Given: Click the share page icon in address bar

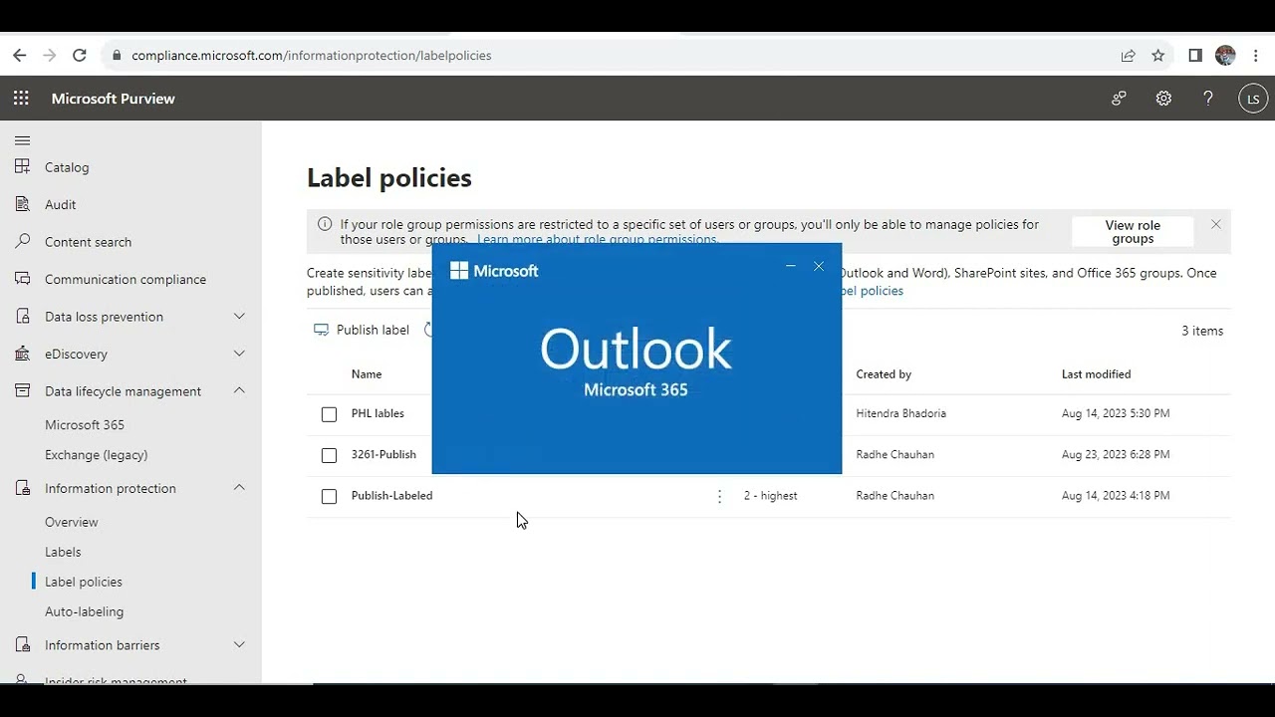Looking at the screenshot, I should [x=1128, y=56].
